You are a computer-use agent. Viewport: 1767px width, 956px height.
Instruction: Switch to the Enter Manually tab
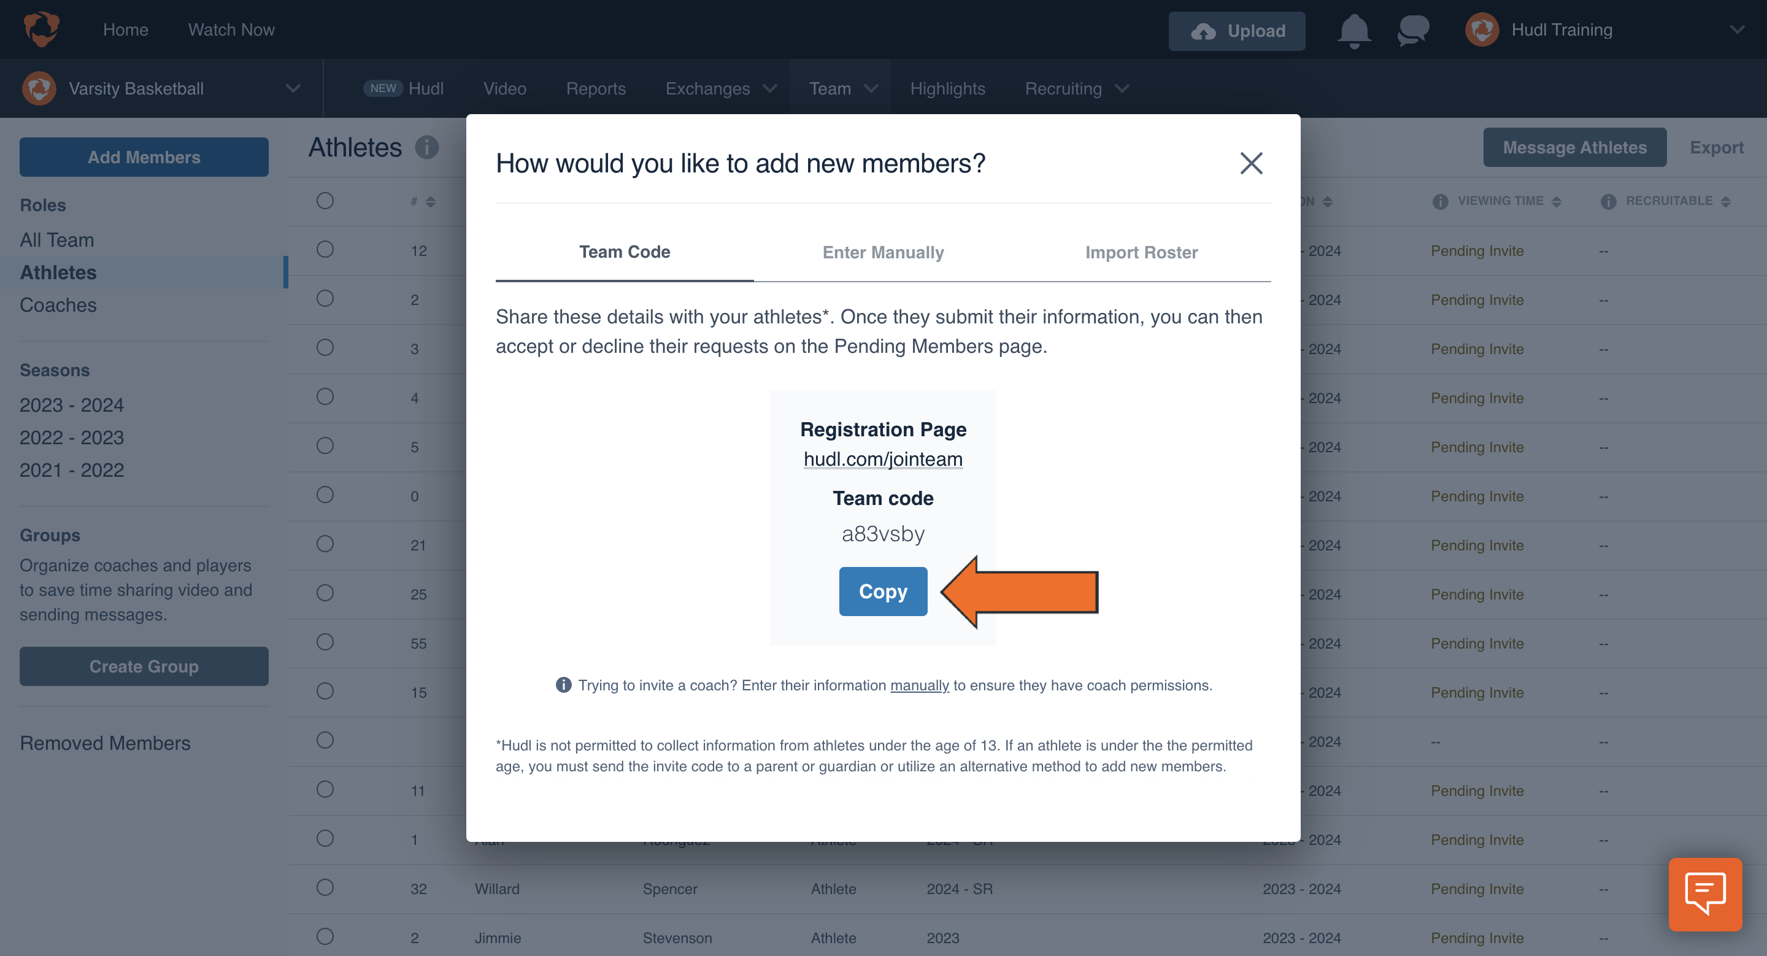tap(883, 251)
